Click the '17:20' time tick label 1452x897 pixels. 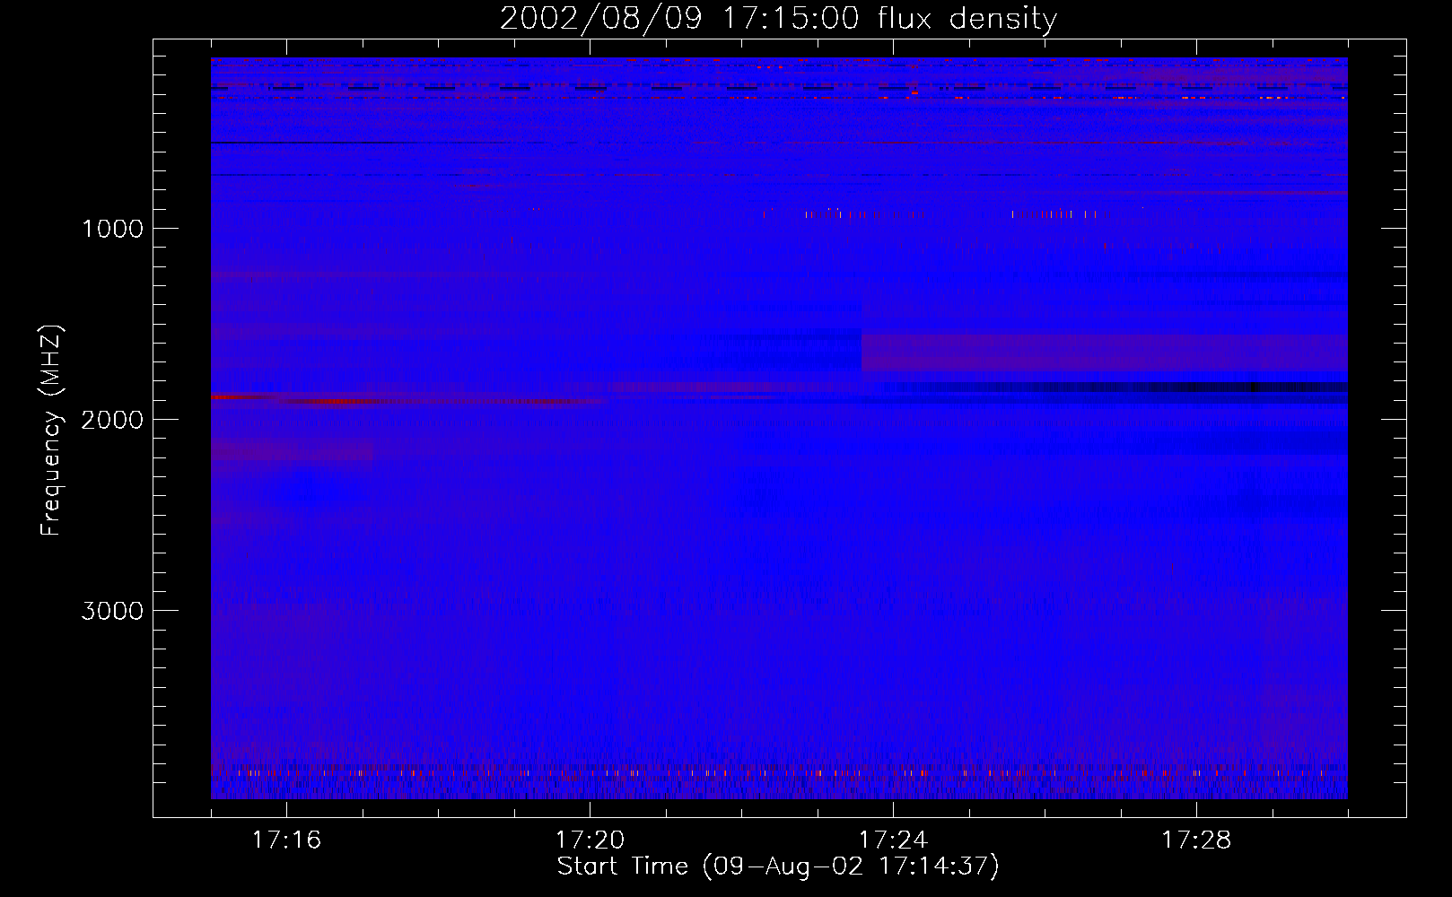590,840
